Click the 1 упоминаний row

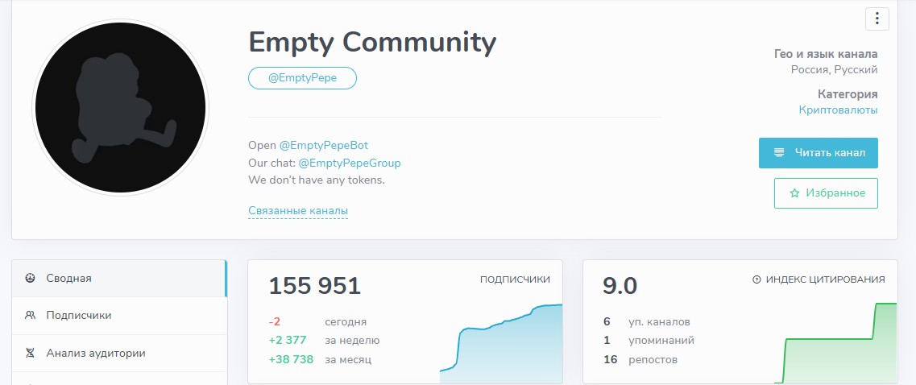649,341
